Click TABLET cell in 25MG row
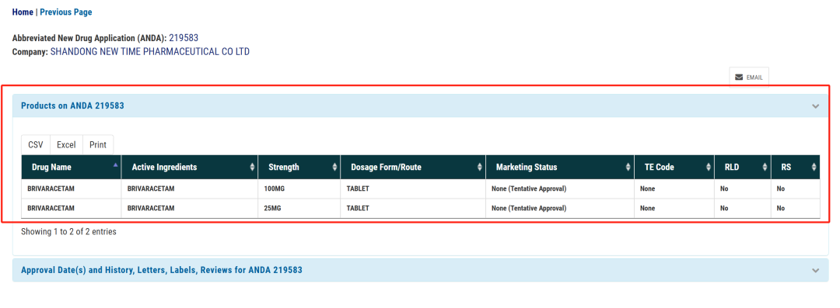Viewport: 840px width, 308px height. pyautogui.click(x=413, y=209)
